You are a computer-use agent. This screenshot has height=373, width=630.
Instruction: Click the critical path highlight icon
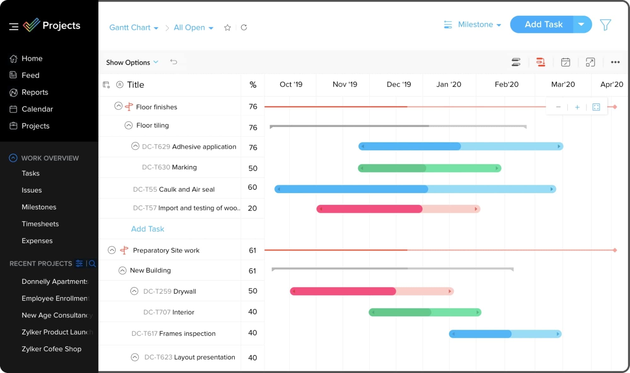541,62
